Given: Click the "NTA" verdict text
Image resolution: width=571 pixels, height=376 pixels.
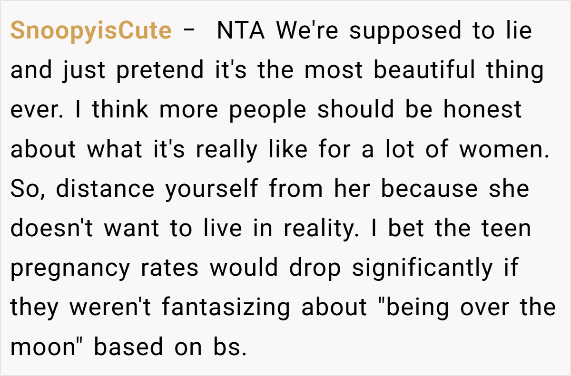Looking at the screenshot, I should 241,31.
